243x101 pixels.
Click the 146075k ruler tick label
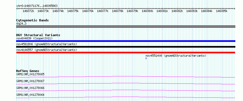pyautogui.click(x=73, y=11)
